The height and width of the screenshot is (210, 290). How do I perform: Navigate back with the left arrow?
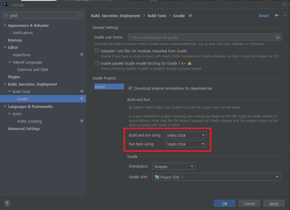coord(277,16)
